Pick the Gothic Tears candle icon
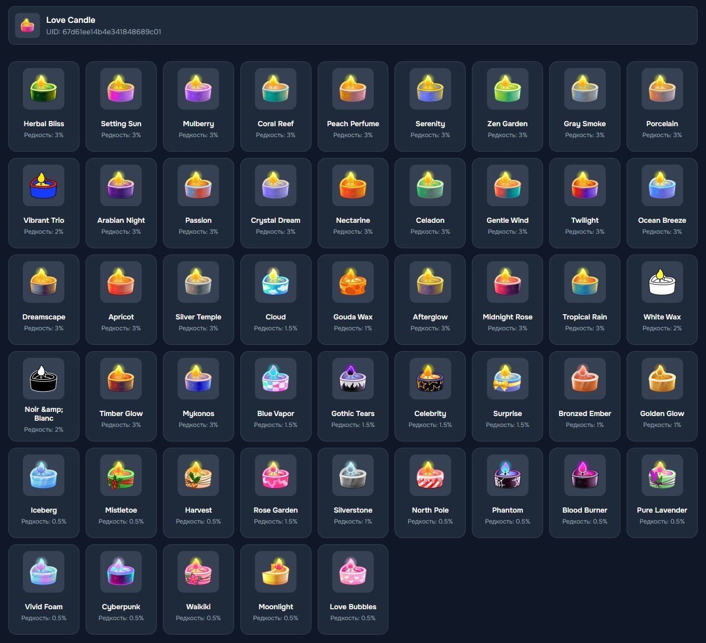Screen dimensions: 706x643 352,379
